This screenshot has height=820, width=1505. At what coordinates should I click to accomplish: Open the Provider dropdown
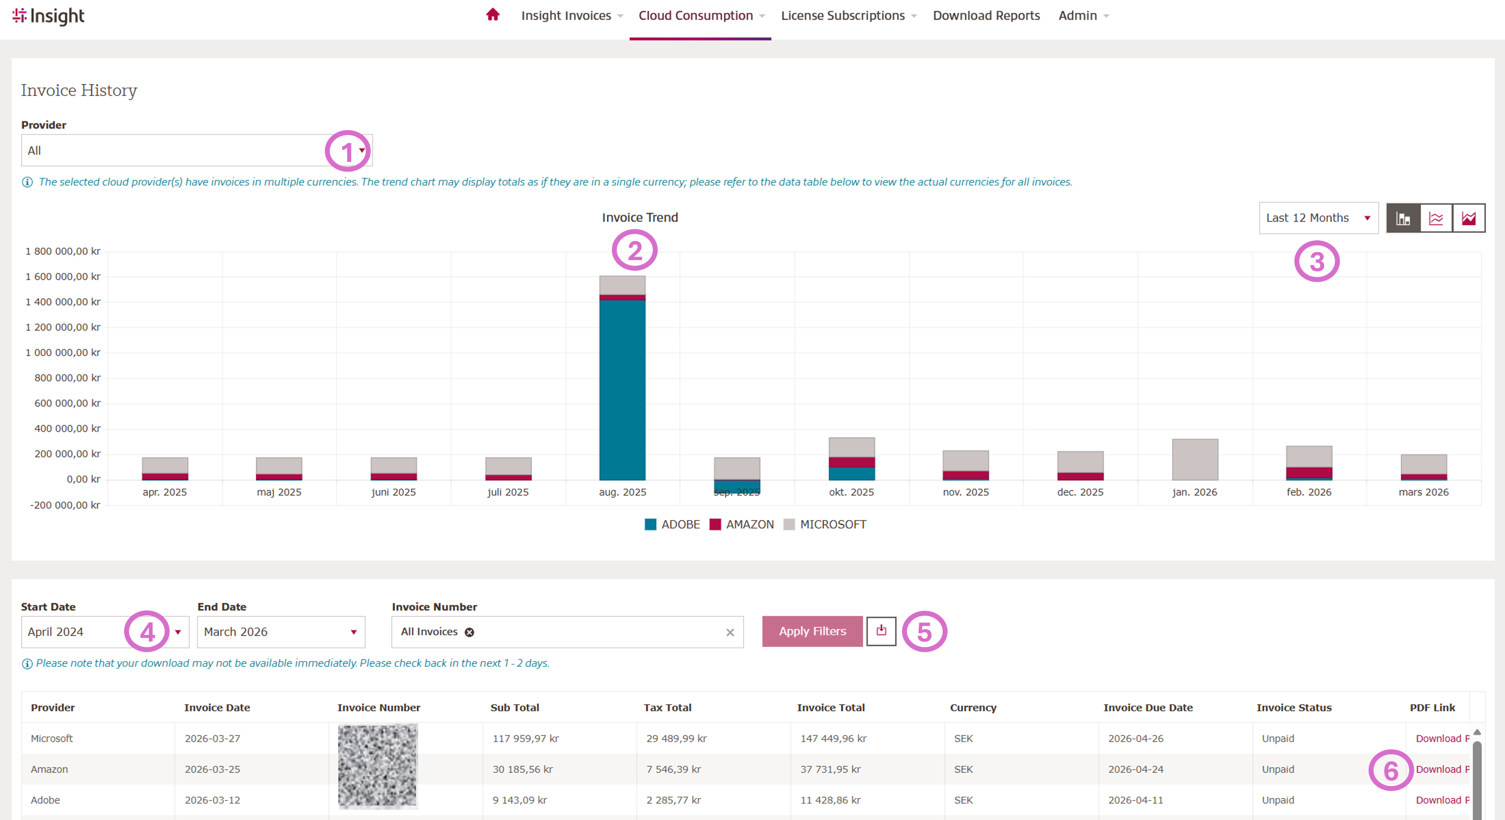coord(196,151)
